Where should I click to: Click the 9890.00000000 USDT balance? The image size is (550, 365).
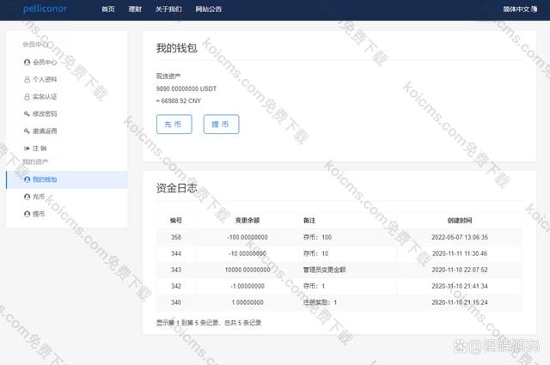pyautogui.click(x=186, y=88)
